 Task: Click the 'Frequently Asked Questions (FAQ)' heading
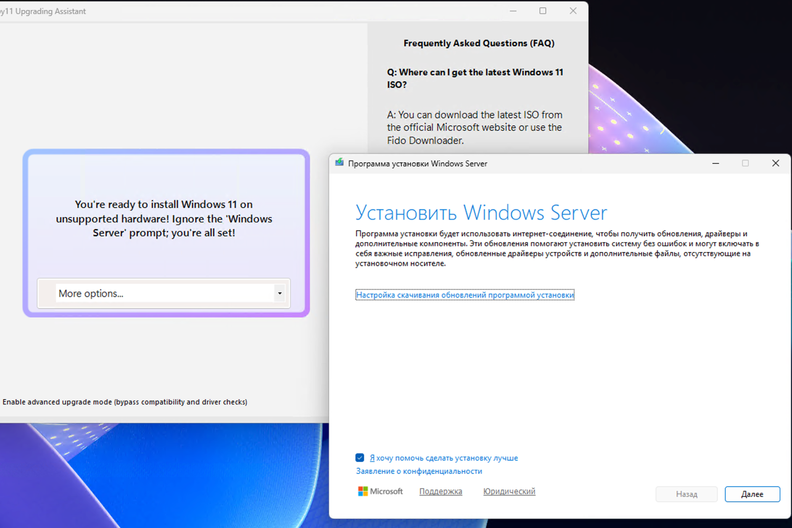479,43
